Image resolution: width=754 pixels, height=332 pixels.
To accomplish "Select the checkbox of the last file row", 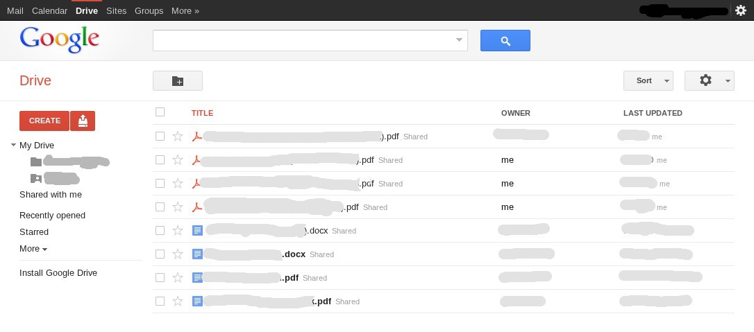I will click(x=160, y=302).
